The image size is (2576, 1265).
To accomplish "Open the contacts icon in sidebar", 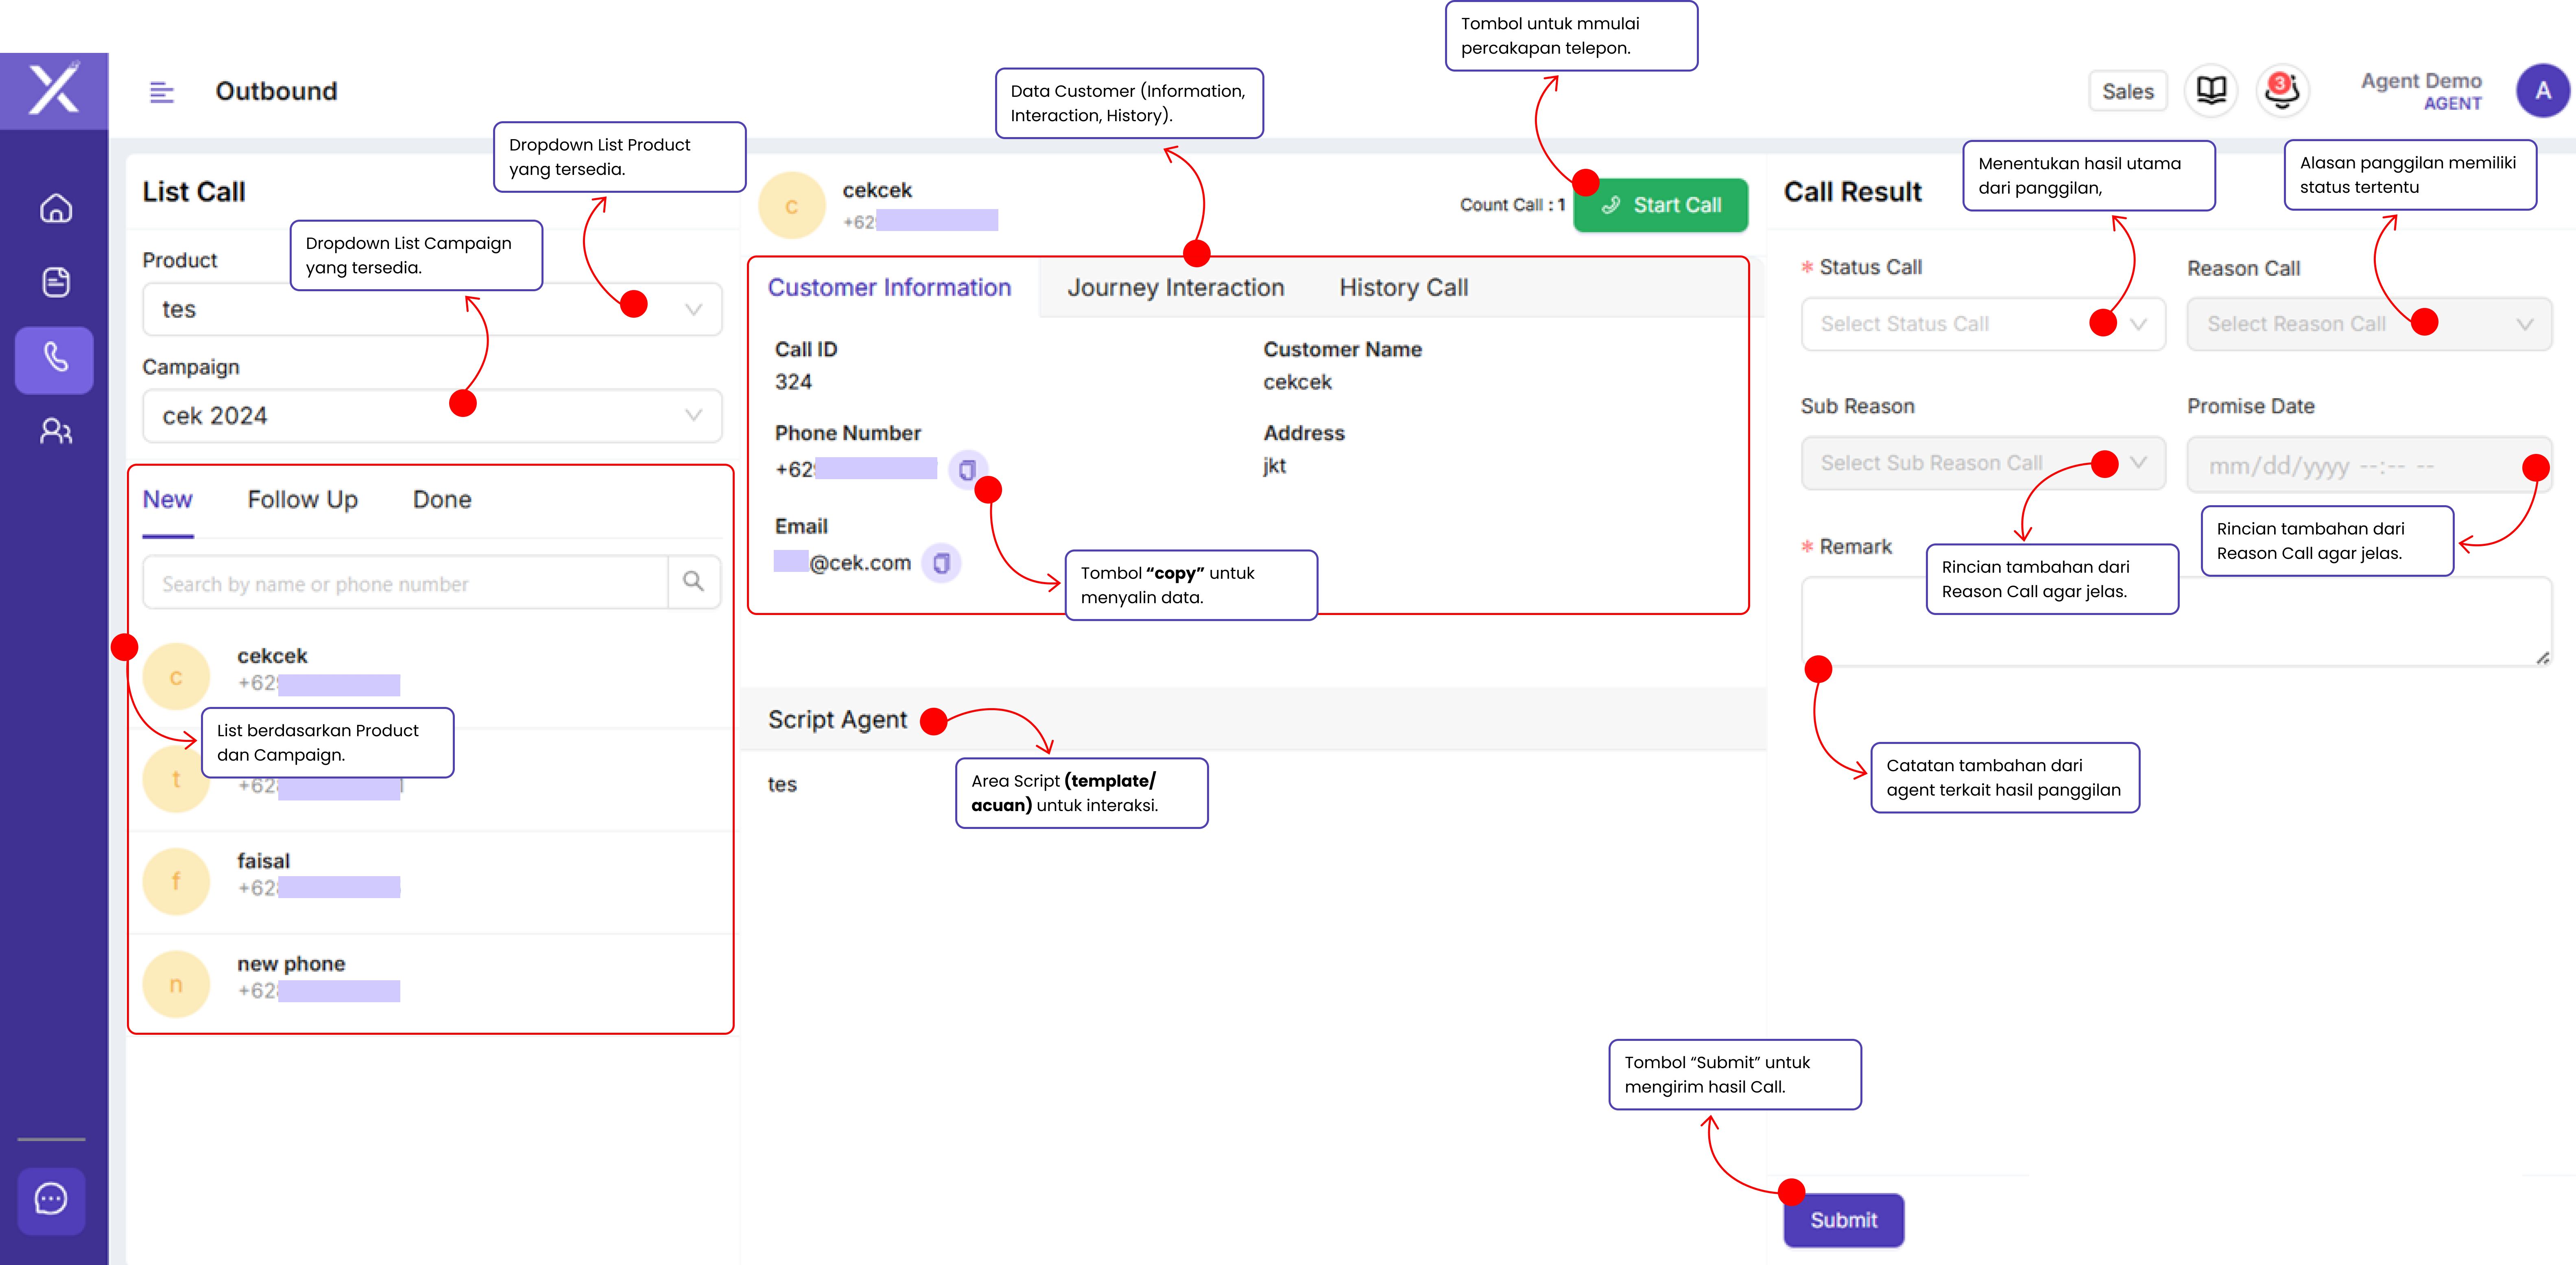I will click(x=56, y=431).
